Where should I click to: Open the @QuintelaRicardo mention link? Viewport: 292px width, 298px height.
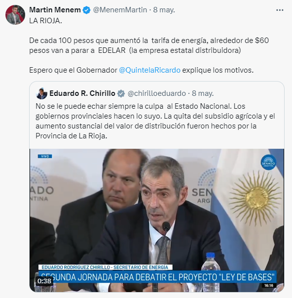(150, 70)
